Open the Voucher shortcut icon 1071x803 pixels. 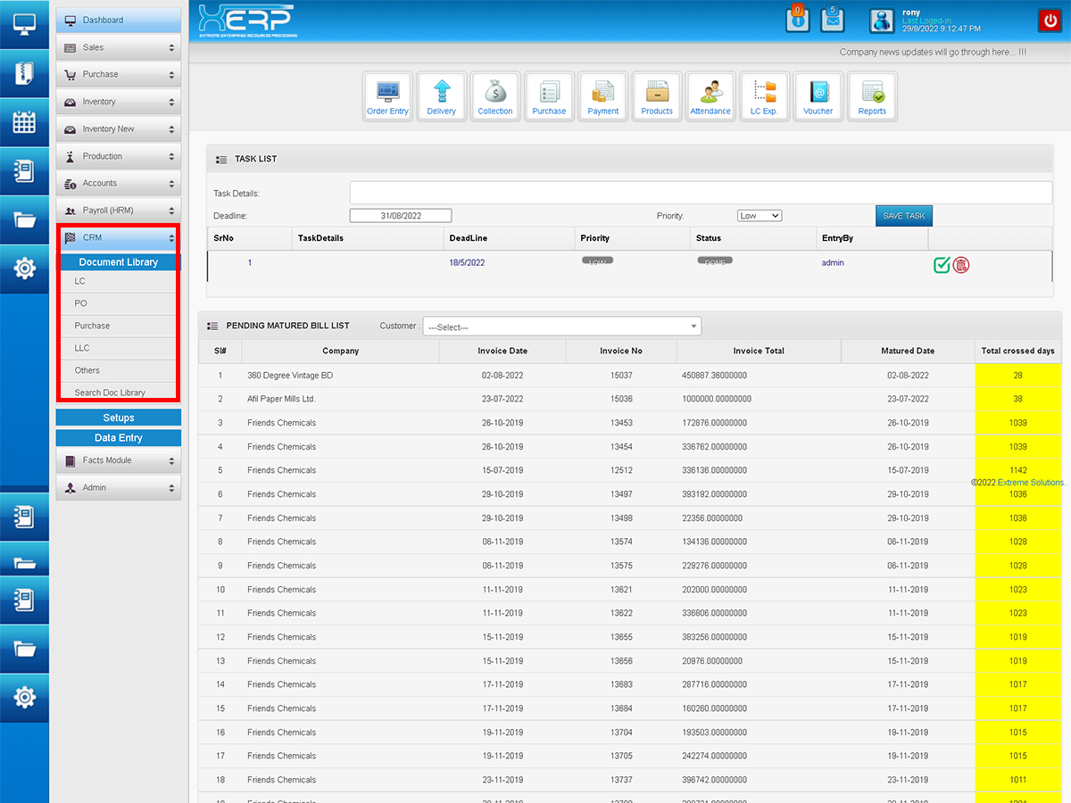pyautogui.click(x=818, y=96)
